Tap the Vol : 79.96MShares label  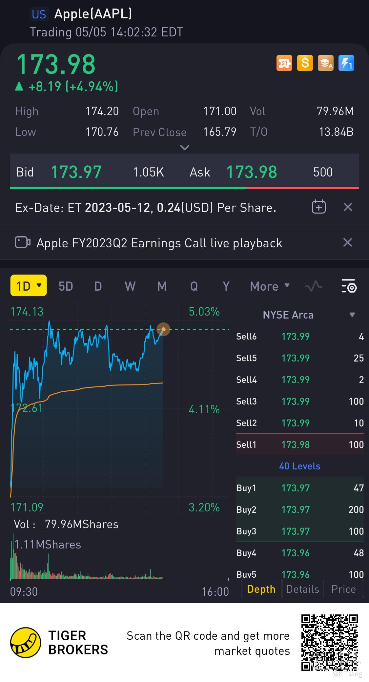tap(66, 524)
